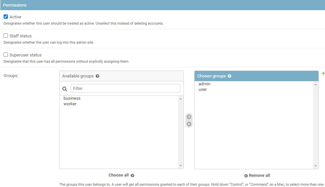The image size is (325, 187).
Task: Select business in Available groups
Action: tap(72, 98)
